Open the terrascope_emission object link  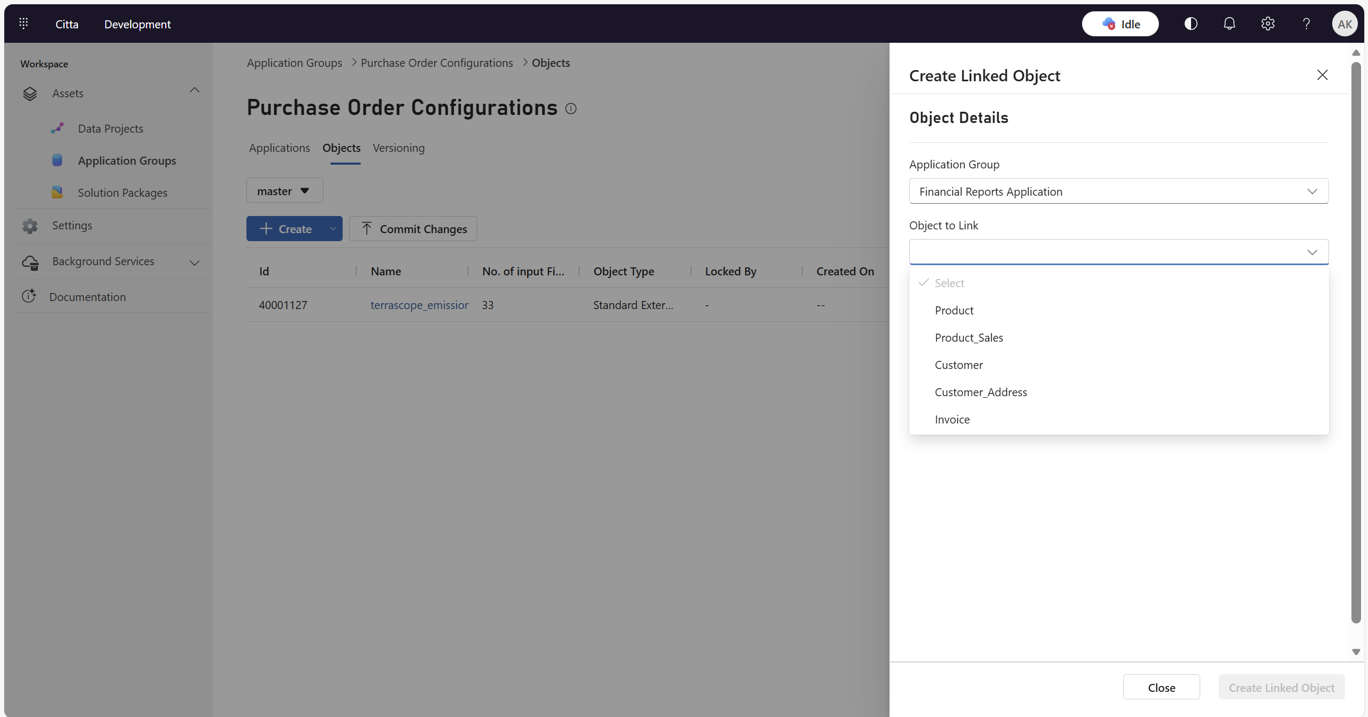coord(419,305)
